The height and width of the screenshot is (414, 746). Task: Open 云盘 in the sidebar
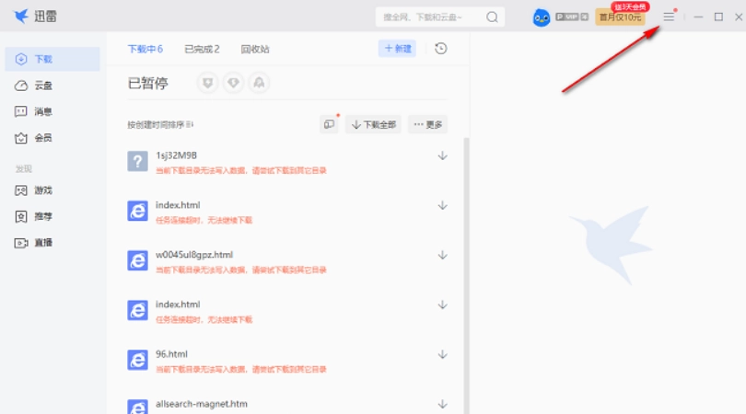click(x=42, y=86)
